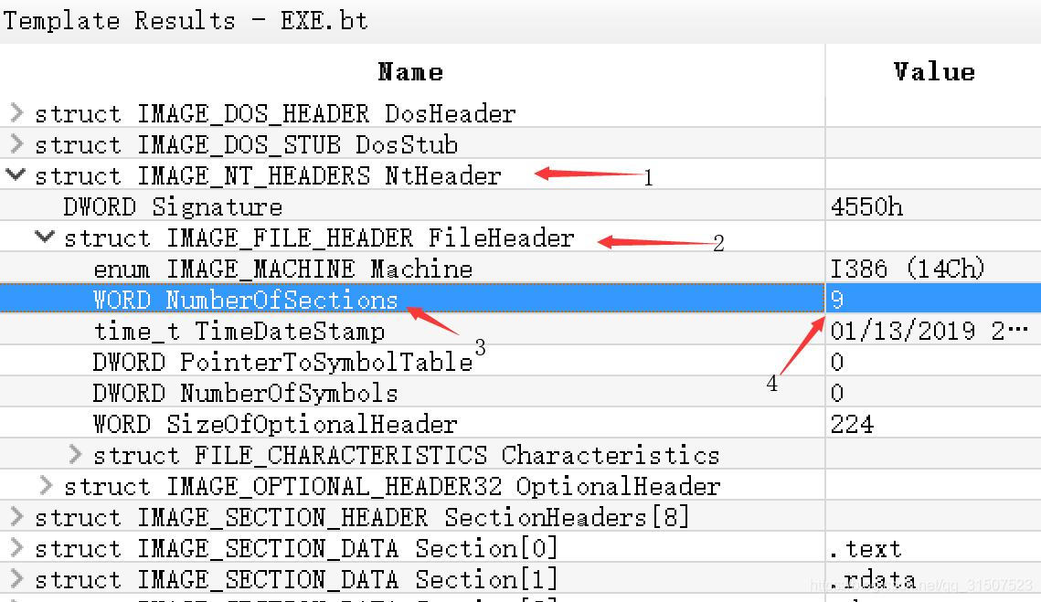Image resolution: width=1041 pixels, height=602 pixels.
Task: Expand the IMAGE_OPTIONAL_HEADER32 OptionalHeader struct
Action: [46, 486]
